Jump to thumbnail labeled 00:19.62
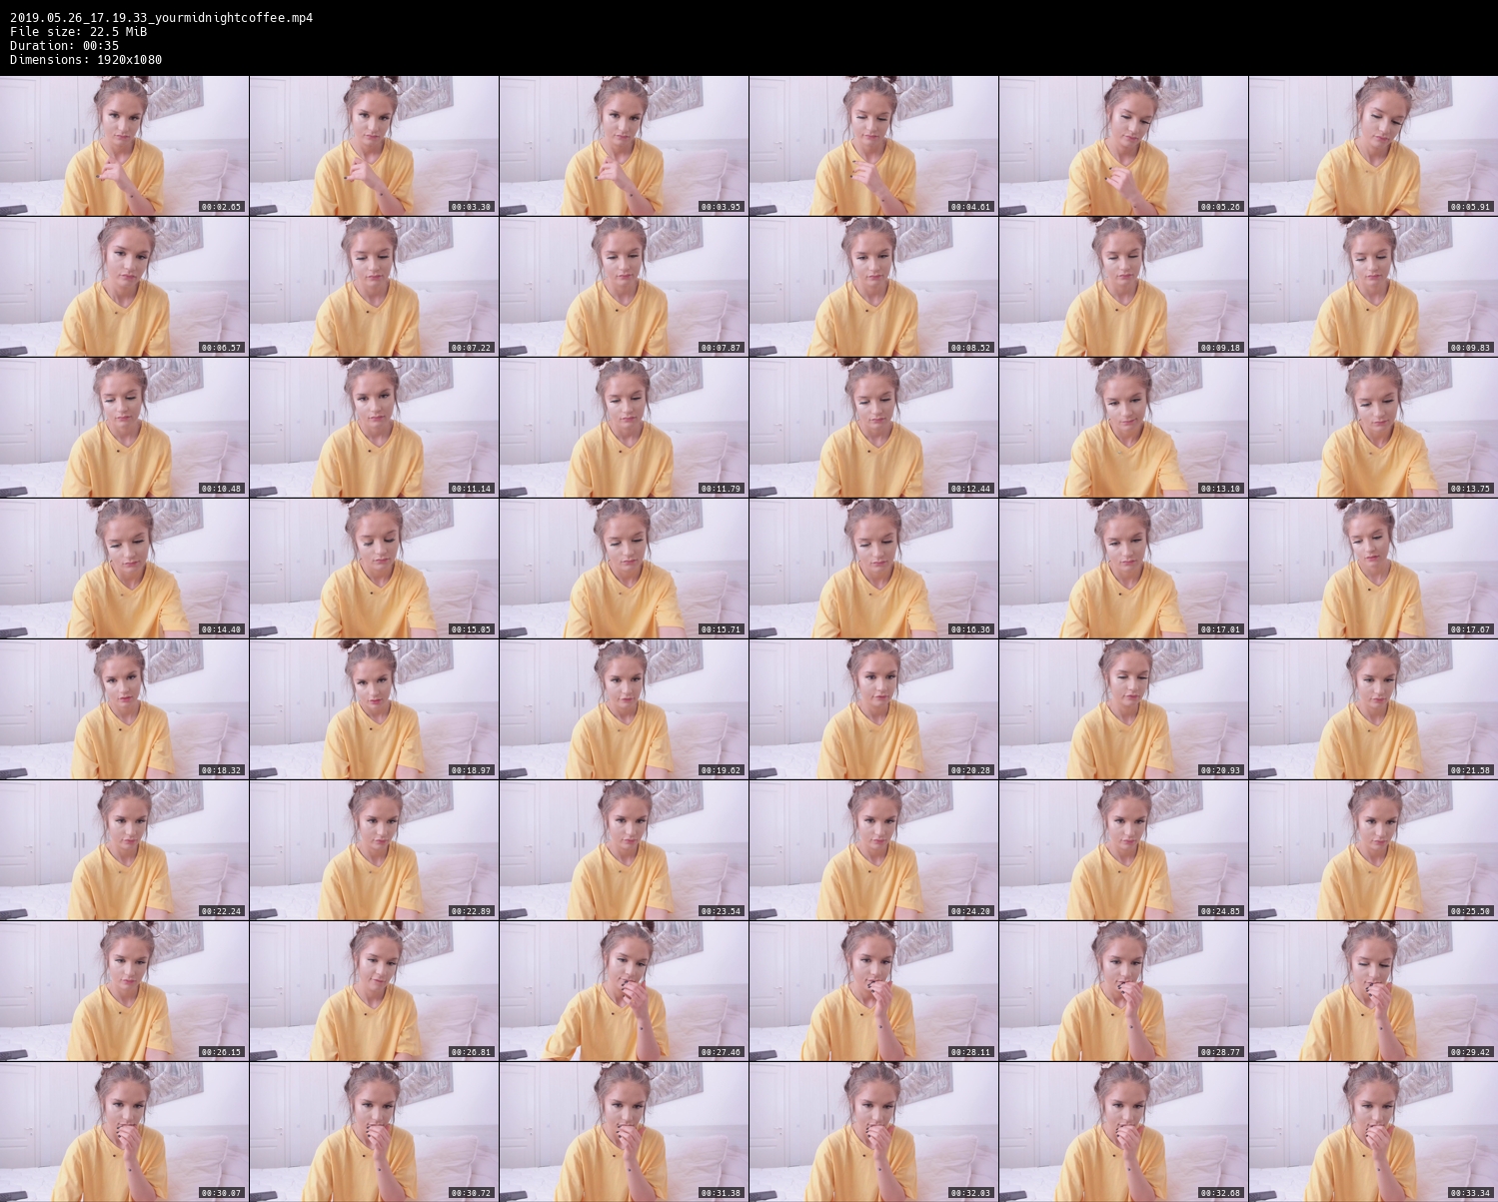The width and height of the screenshot is (1498, 1202). (x=624, y=709)
